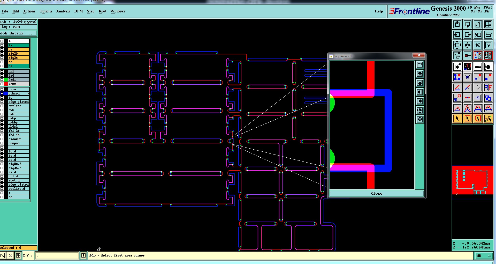
Task: Toggle the checkbox for layer 'sig2b'
Action: point(2,54)
